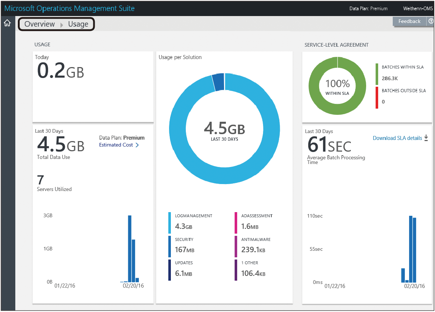Screen dimensions: 435x312
Task: Click the tallest bar in data usage chart
Action: [130, 249]
